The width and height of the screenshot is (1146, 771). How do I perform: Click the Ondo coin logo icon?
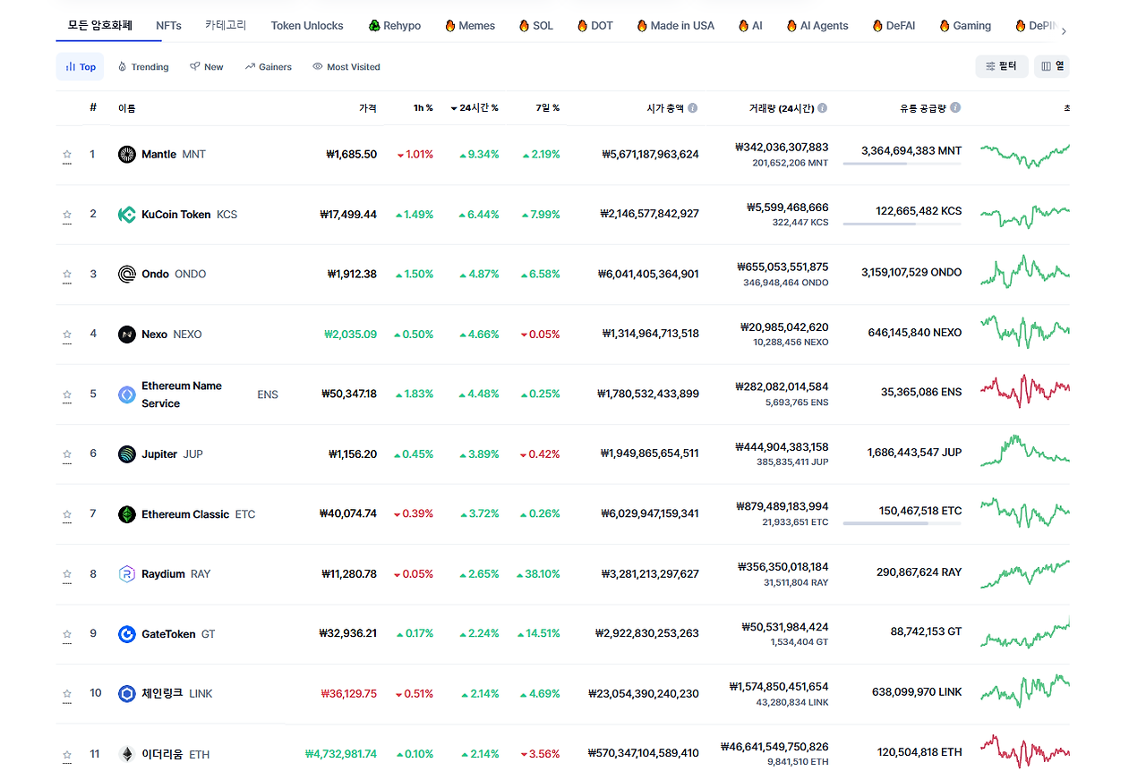click(127, 275)
